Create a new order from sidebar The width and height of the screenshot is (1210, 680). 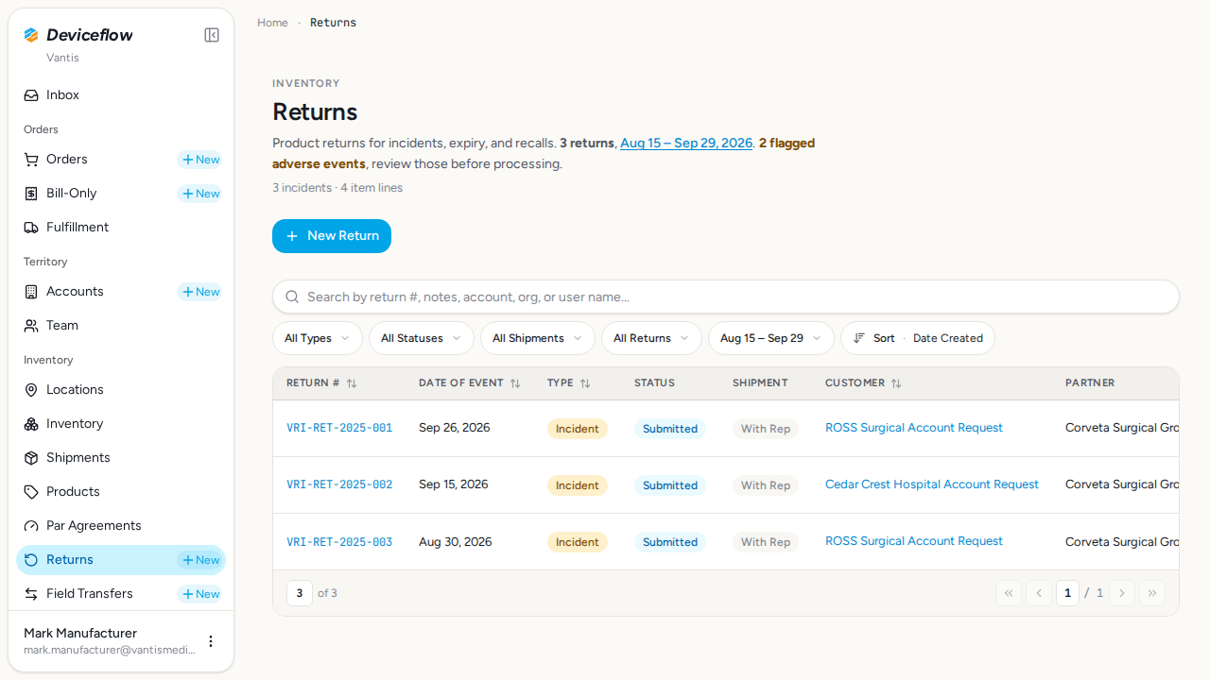pos(200,160)
